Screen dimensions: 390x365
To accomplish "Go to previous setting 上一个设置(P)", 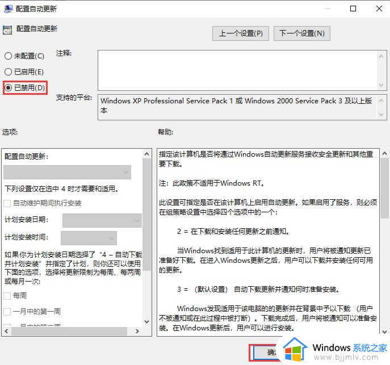I will [x=241, y=33].
